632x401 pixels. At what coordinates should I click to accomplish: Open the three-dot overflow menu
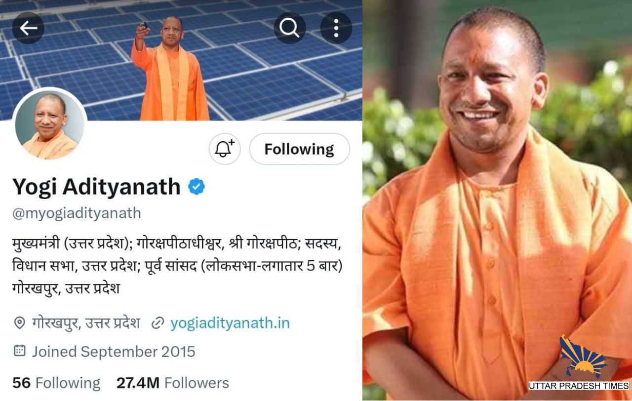click(336, 28)
